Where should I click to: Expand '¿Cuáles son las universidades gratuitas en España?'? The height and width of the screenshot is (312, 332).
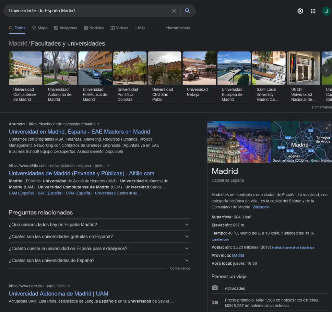100,237
